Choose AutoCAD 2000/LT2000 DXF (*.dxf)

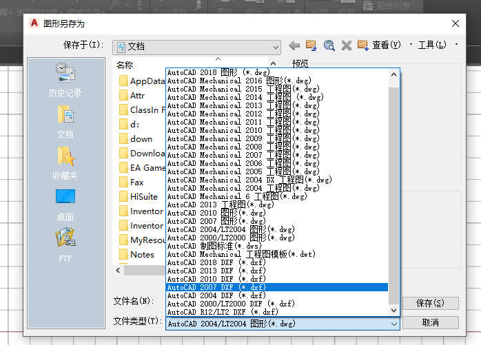(277, 304)
